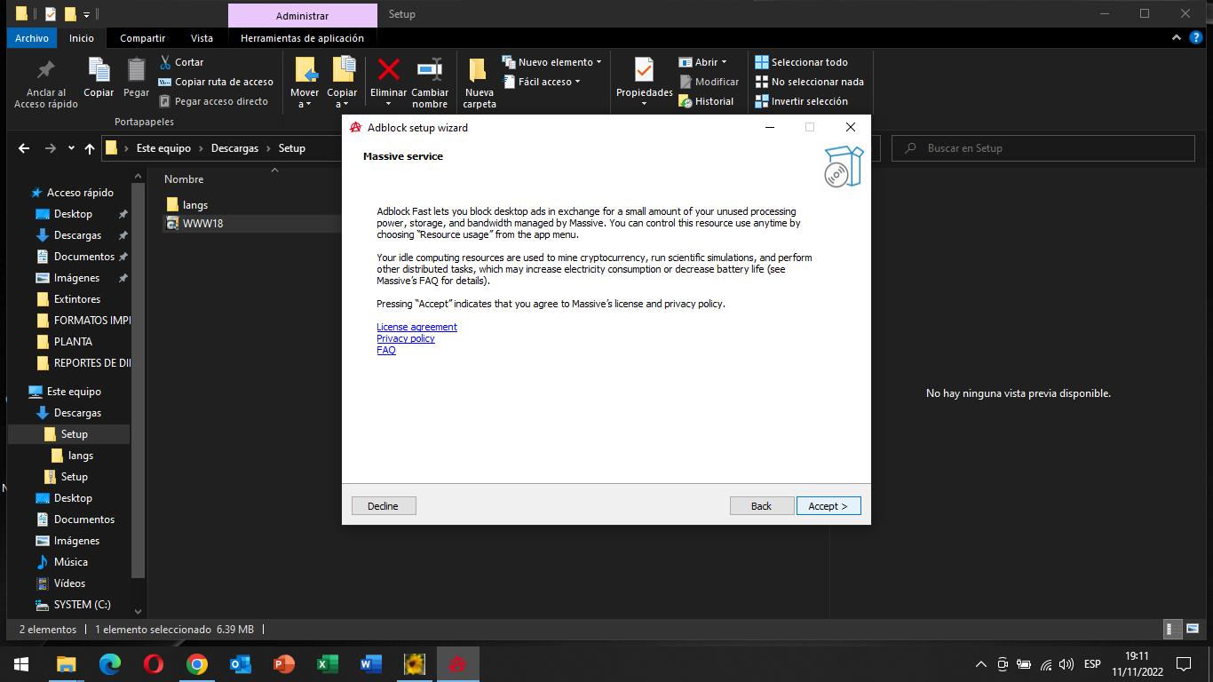Expand the Fácil acceso dropdown
Screen dimensions: 1213x682
tap(577, 82)
